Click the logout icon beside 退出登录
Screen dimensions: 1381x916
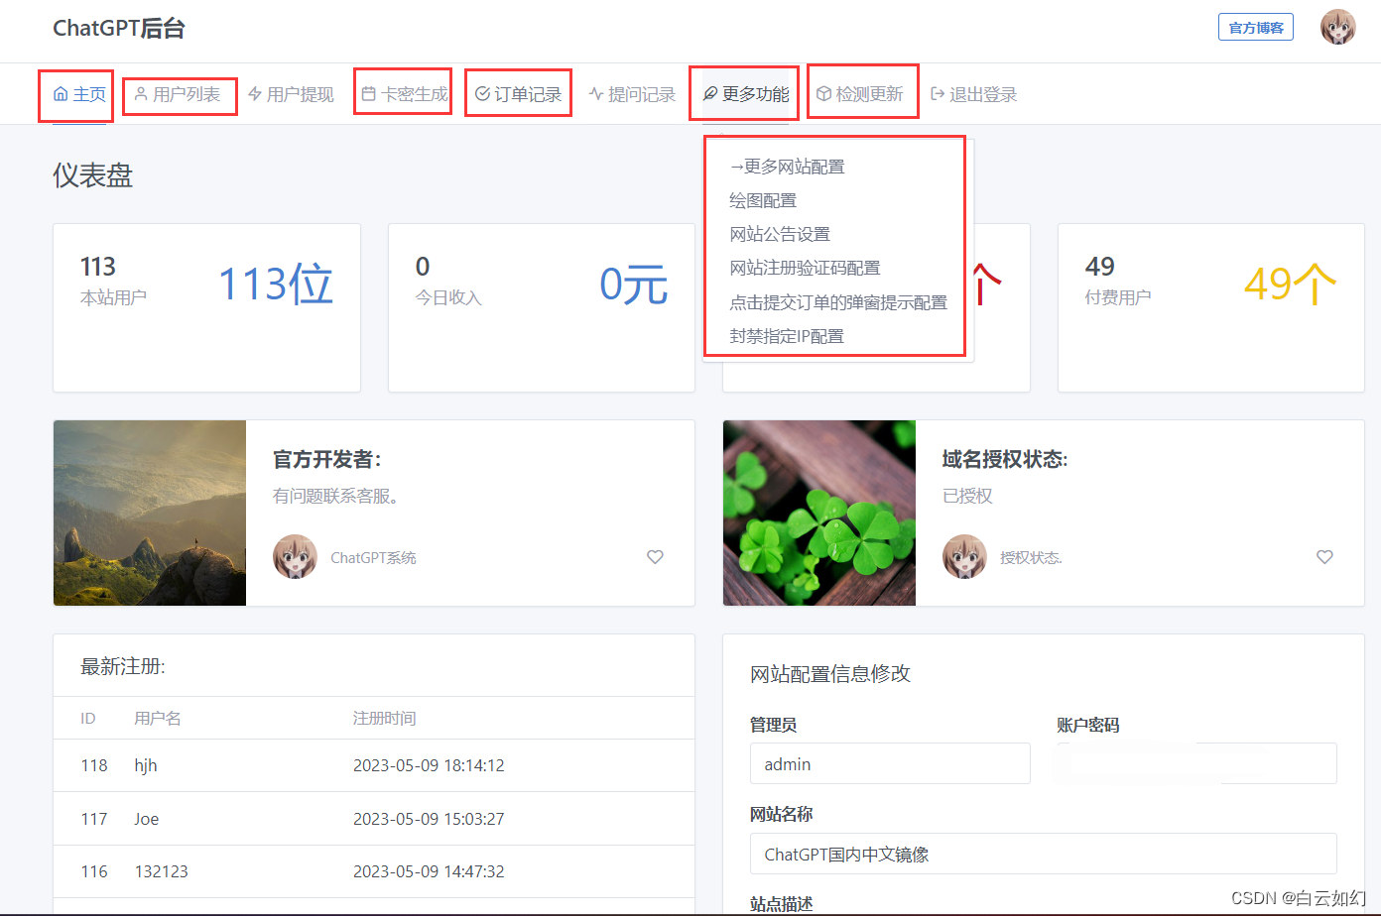point(938,94)
